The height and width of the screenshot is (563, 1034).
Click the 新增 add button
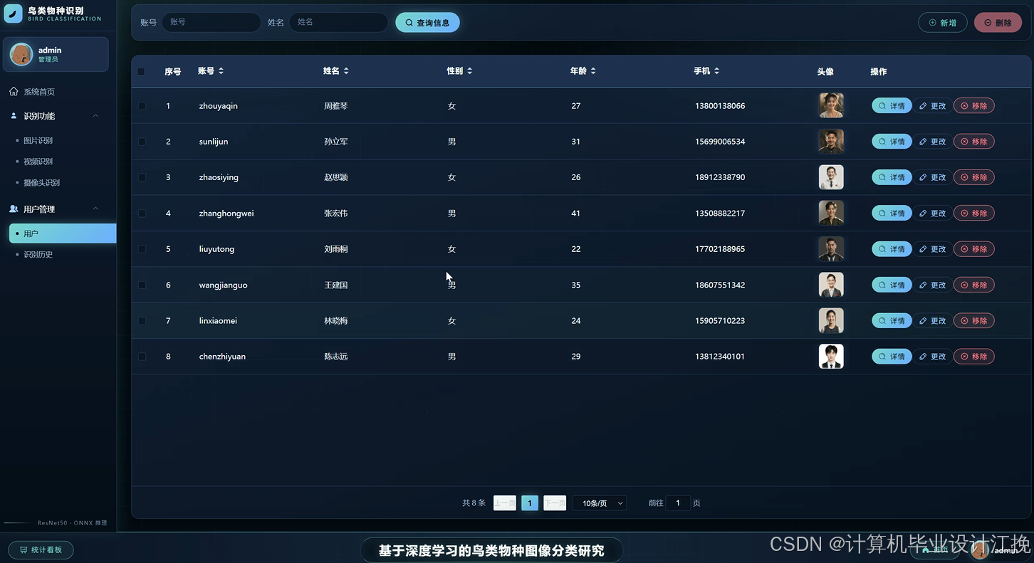(x=943, y=23)
